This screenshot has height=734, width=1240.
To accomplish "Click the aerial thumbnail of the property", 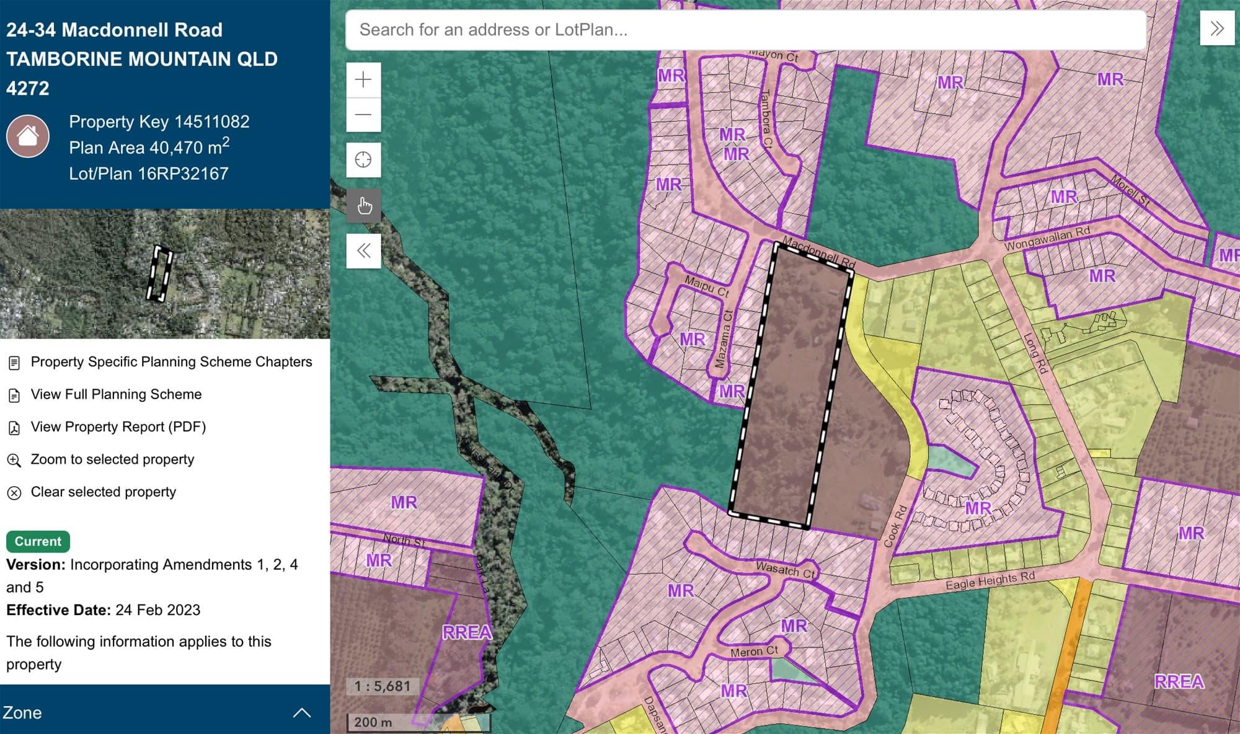I will pyautogui.click(x=165, y=273).
